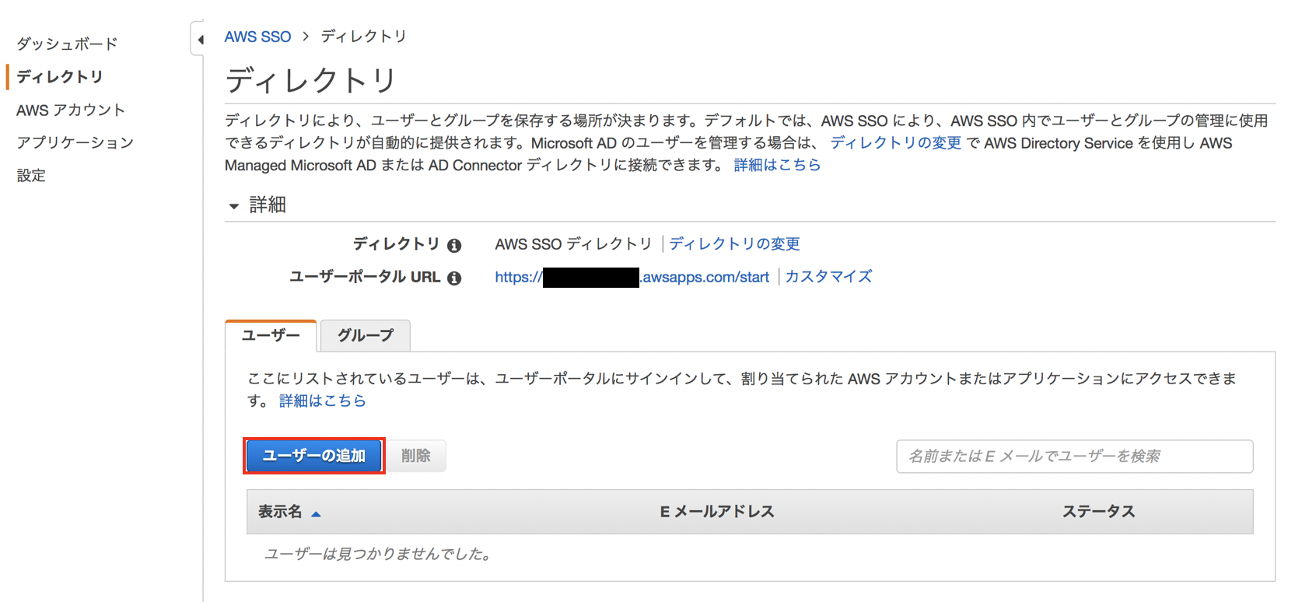Click the 削除 button

pyautogui.click(x=416, y=456)
